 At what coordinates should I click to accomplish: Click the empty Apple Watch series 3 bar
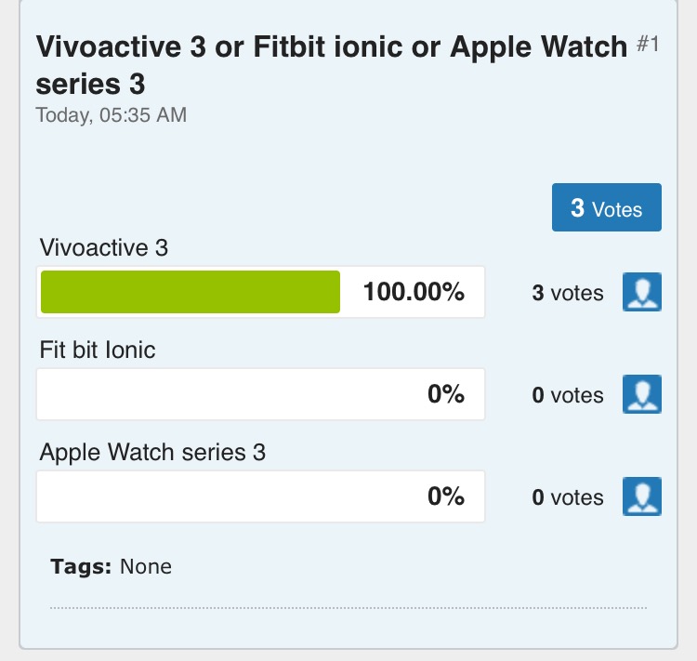click(223, 496)
